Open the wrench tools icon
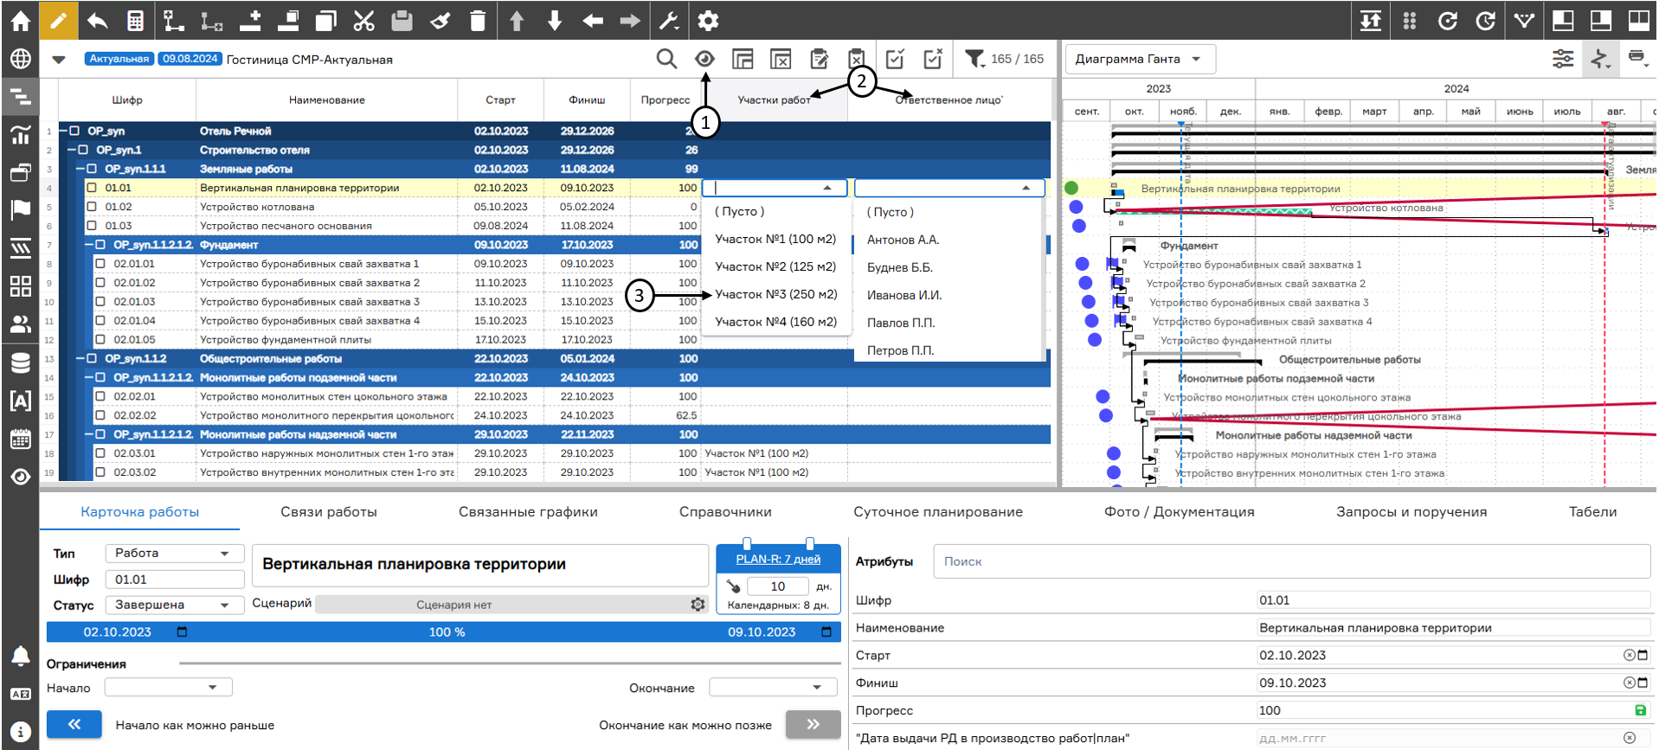Screen dimensions: 1659x750 (670, 21)
